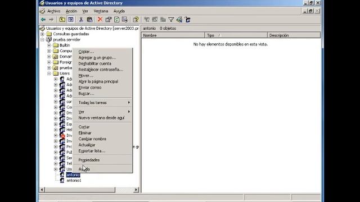Expand the Tel user node
360x202 pixels.
coord(56,163)
